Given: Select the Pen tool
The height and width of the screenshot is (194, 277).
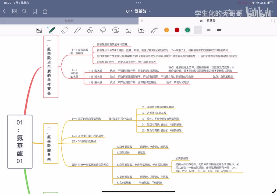Looking at the screenshot, I should point(52,30).
